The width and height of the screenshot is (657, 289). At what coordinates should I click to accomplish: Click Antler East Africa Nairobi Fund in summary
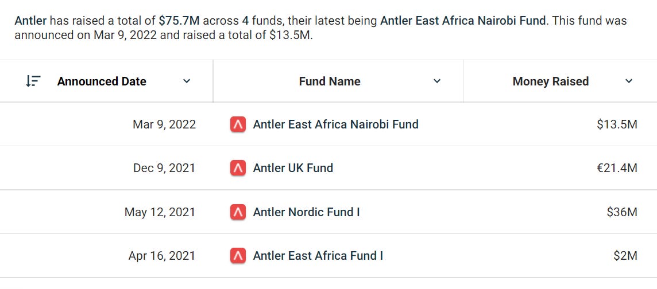tap(463, 21)
